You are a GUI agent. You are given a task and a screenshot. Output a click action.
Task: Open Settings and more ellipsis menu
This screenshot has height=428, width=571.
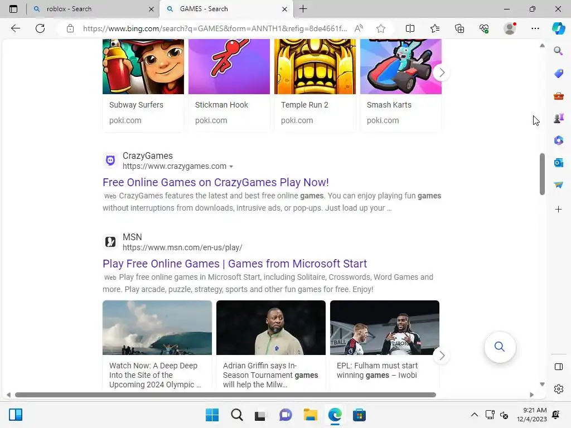535,28
